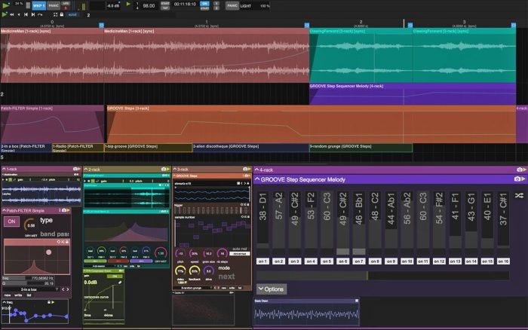
Task: Collapse the 1-rack panel
Action: [x=4, y=169]
